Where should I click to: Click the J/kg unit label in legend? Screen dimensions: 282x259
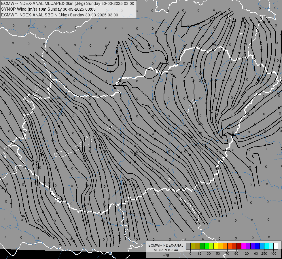coord(166,255)
